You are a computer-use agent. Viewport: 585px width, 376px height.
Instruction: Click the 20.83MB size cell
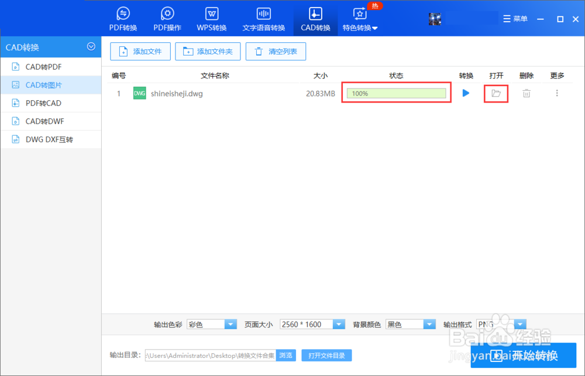coord(321,94)
